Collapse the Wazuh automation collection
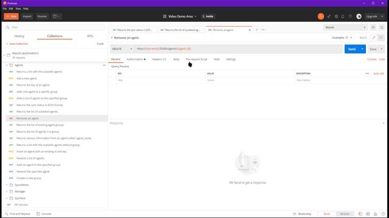The height and width of the screenshot is (218, 389). coord(4,55)
